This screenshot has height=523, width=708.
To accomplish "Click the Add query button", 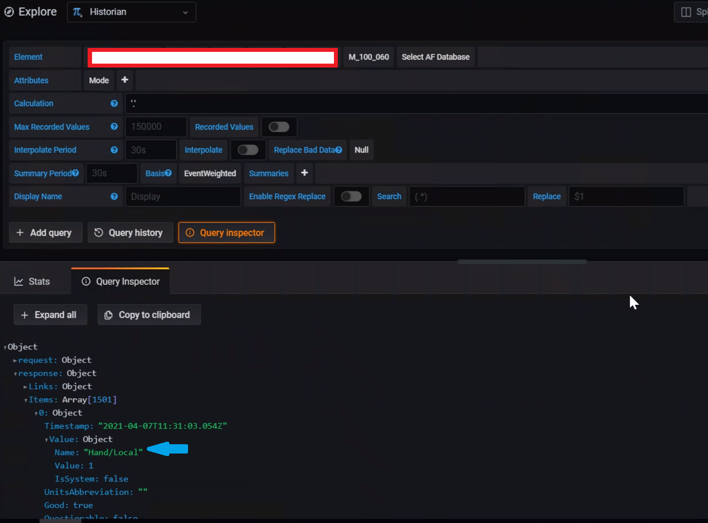I will (46, 232).
